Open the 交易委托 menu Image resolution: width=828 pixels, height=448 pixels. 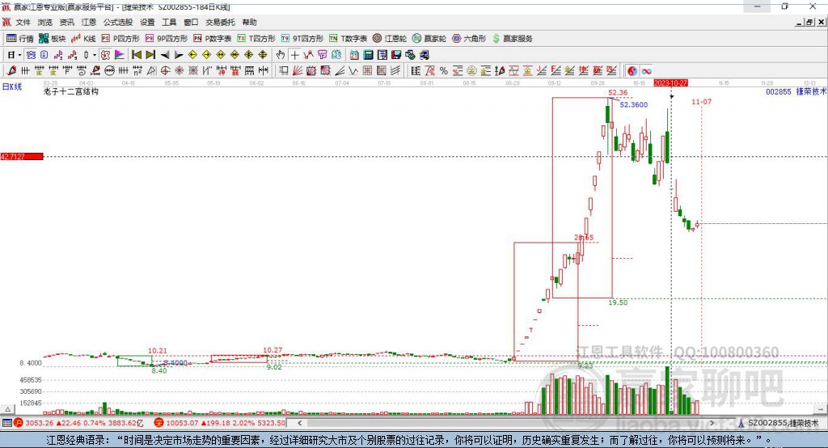pyautogui.click(x=220, y=22)
